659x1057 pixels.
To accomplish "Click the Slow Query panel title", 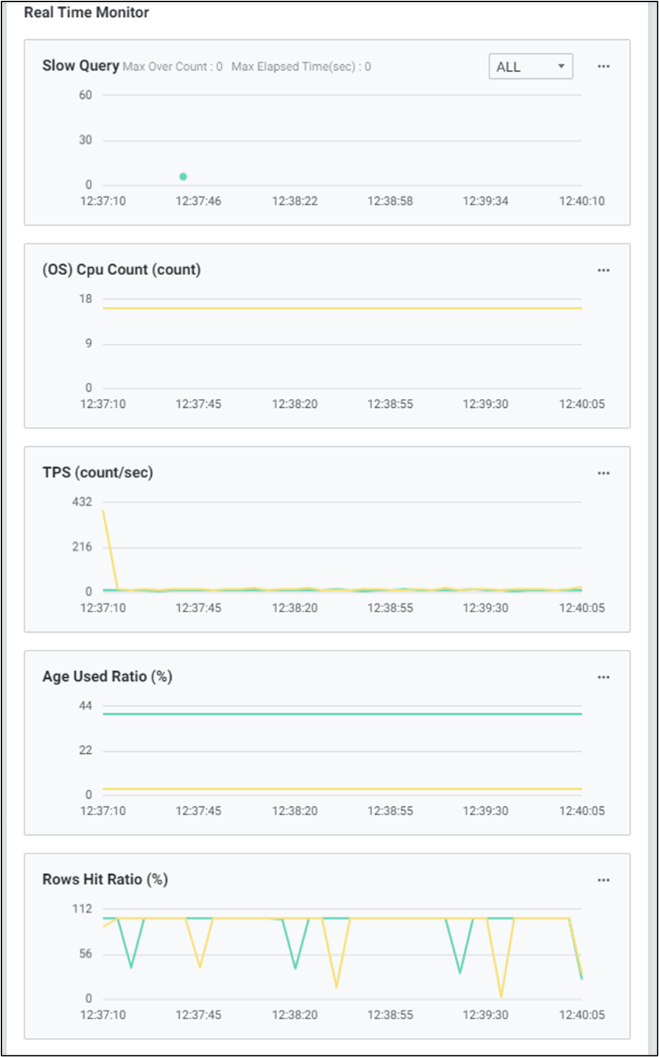I will [x=80, y=66].
